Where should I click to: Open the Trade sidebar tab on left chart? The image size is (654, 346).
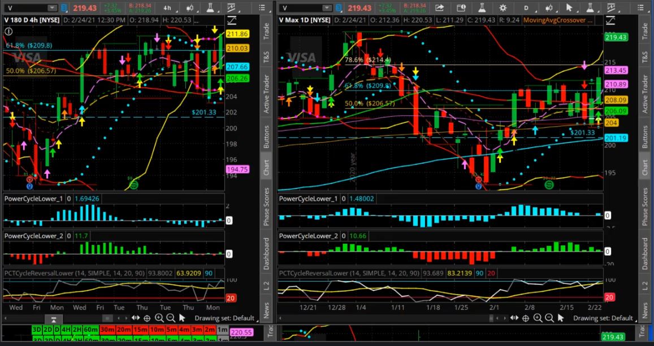pos(267,31)
